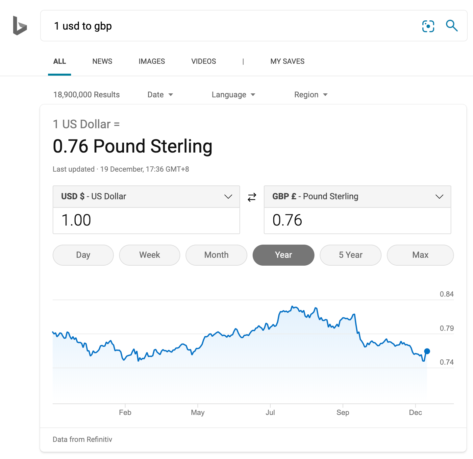
Task: Click the 1.00 USD amount field
Action: point(146,221)
